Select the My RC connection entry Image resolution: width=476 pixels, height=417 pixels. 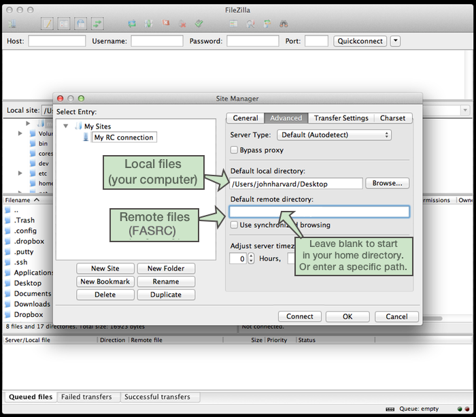(124, 137)
